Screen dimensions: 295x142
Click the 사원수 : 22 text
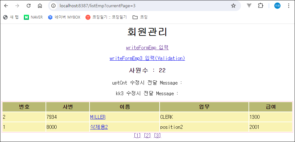click(x=147, y=70)
